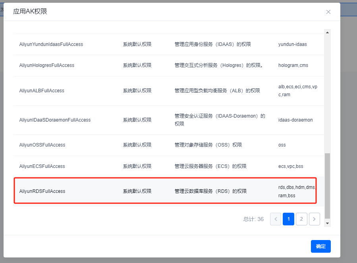Click 系统默认权限 in the AliyunOSSFullAccess row
Screen dimensions: 357x263
click(137, 145)
